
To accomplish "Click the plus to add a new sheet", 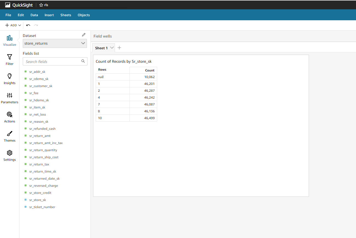I will pos(119,48).
